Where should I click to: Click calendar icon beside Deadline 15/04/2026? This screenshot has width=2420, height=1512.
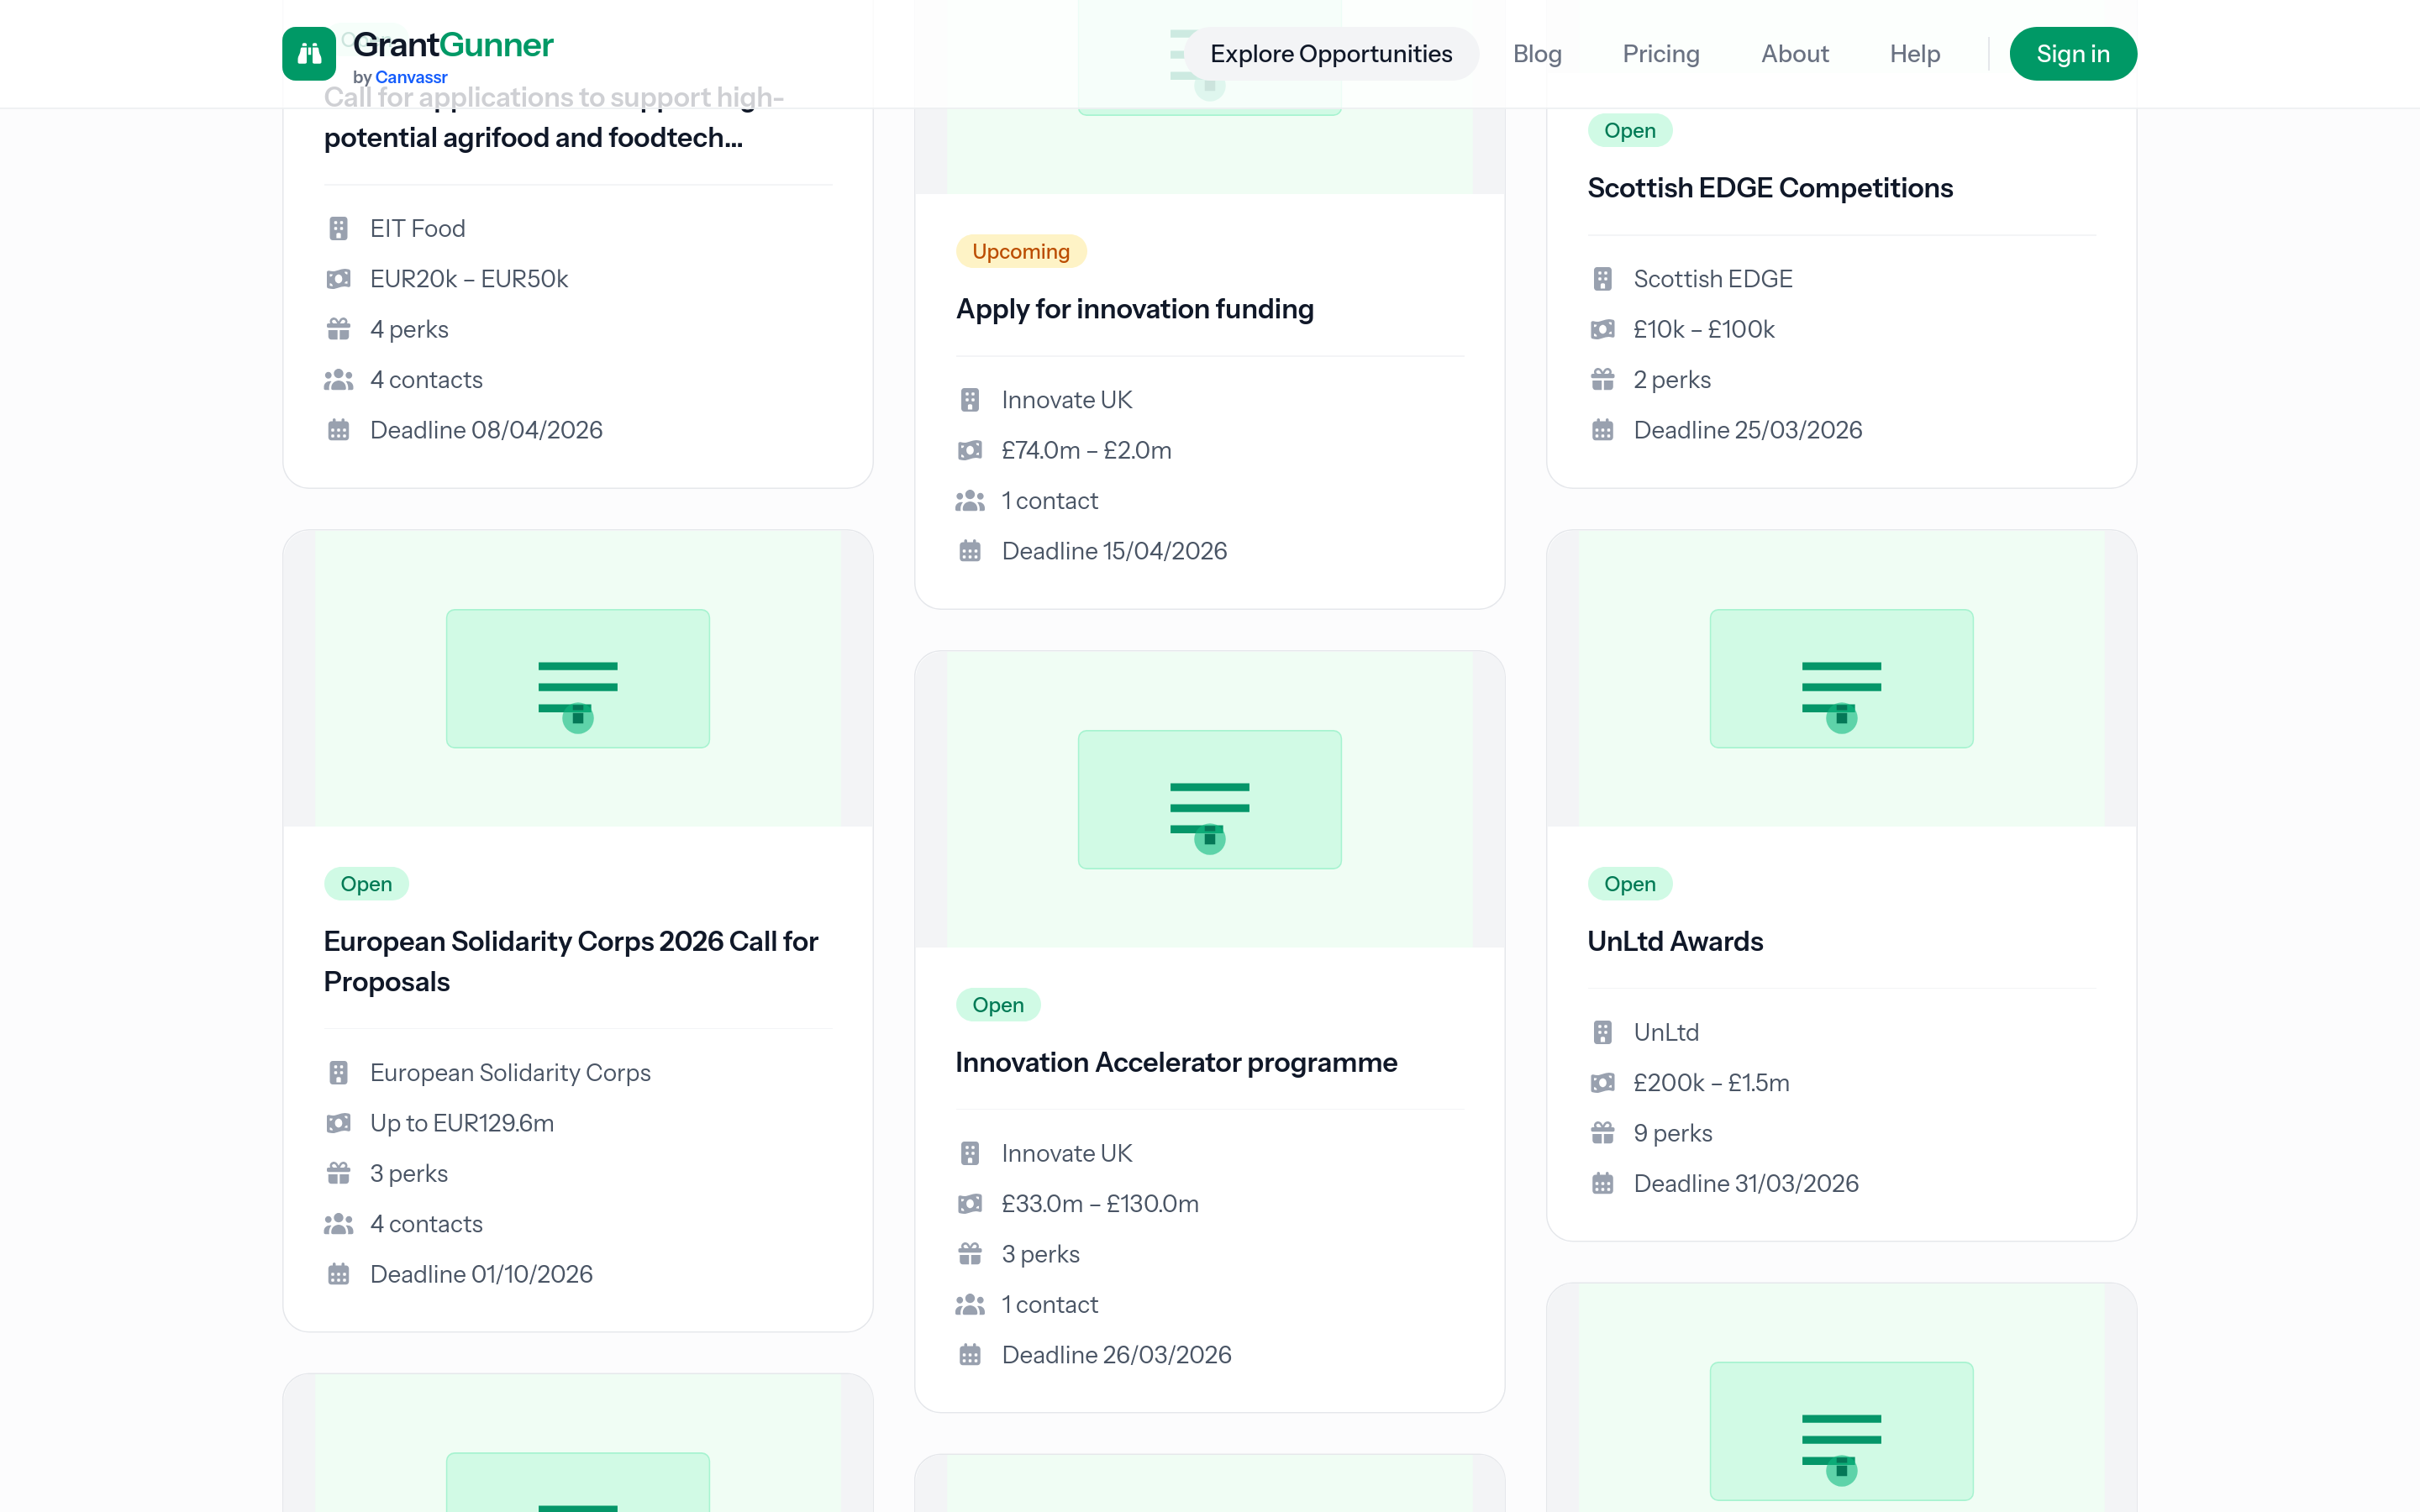tap(969, 551)
